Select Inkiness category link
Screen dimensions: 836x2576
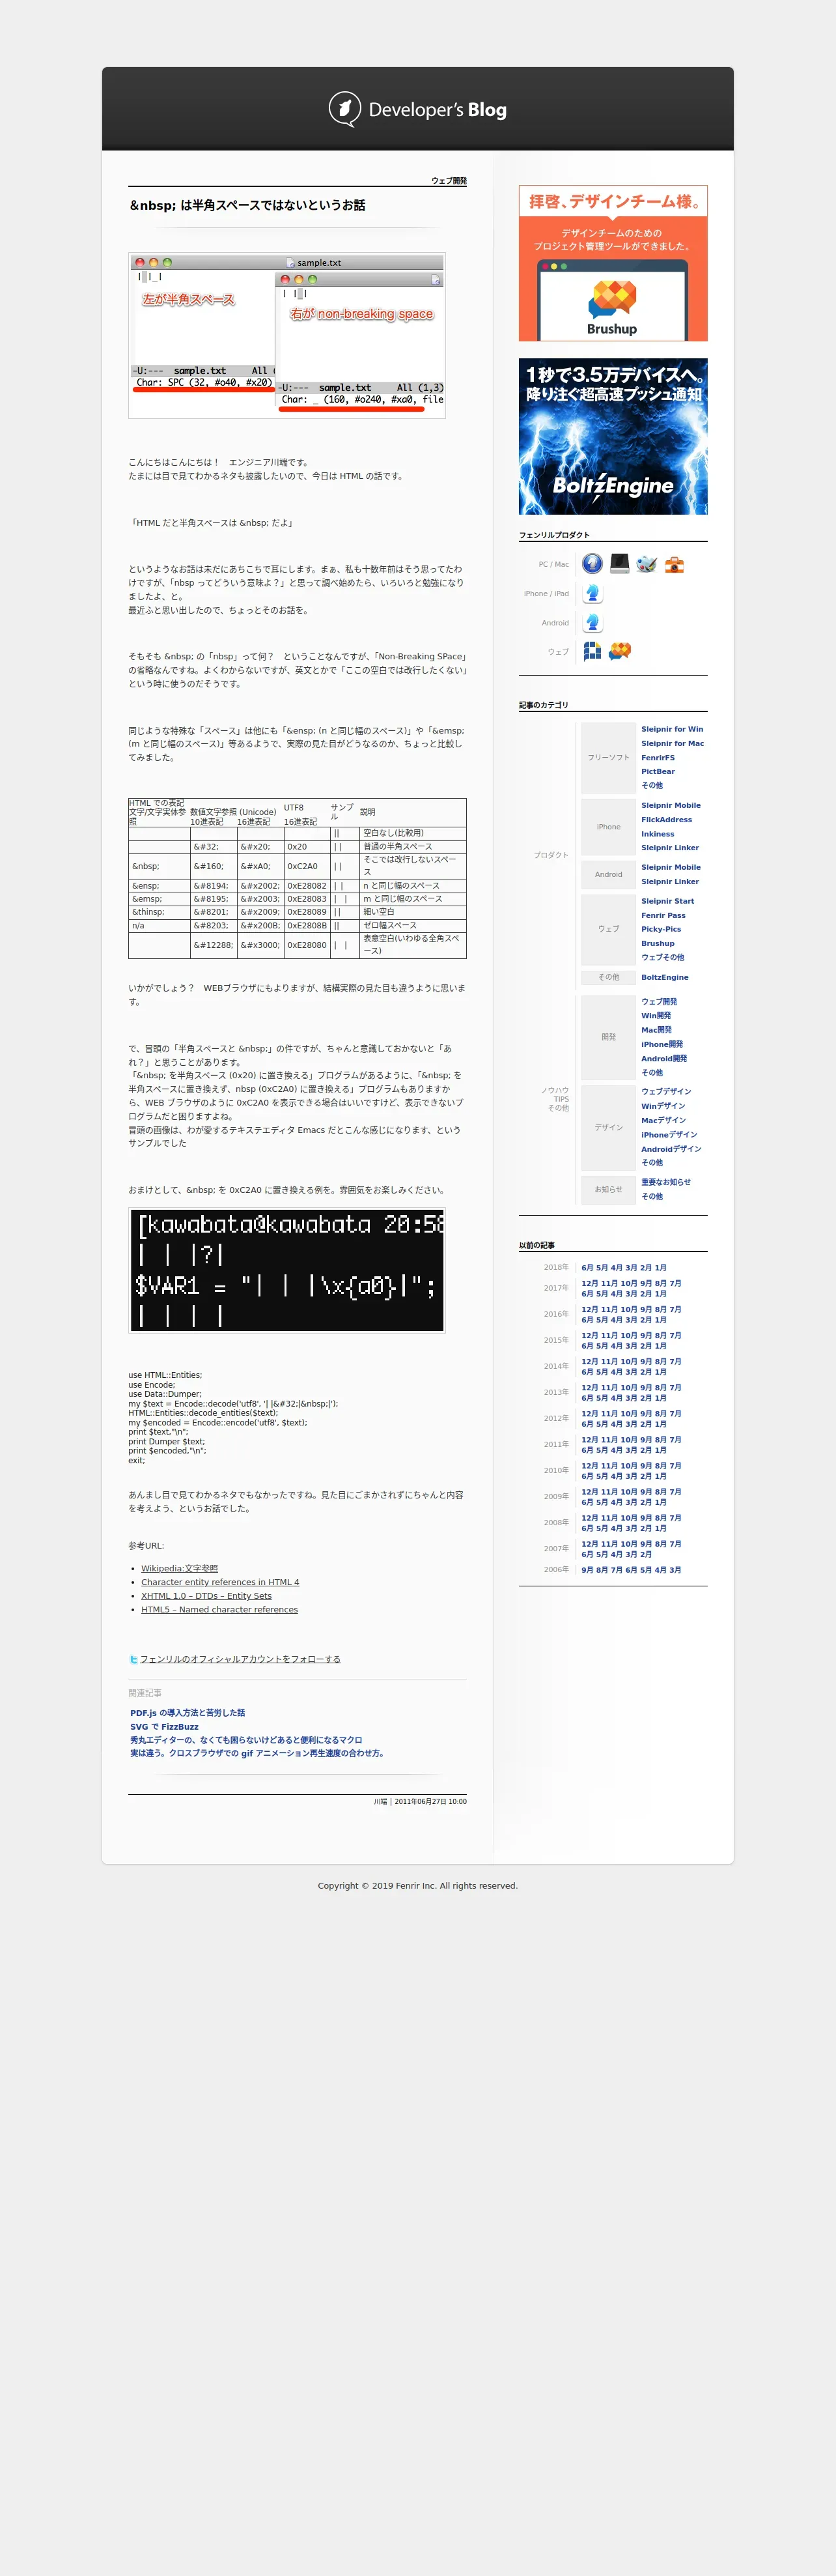pyautogui.click(x=657, y=833)
